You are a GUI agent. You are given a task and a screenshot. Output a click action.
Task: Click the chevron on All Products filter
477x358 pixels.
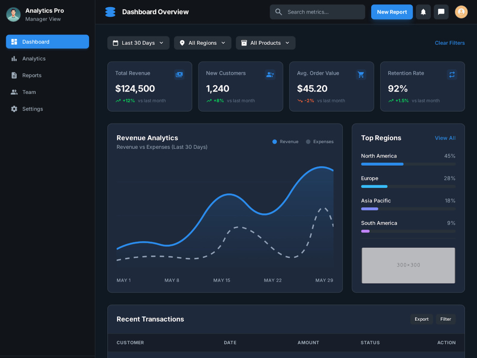tap(288, 43)
